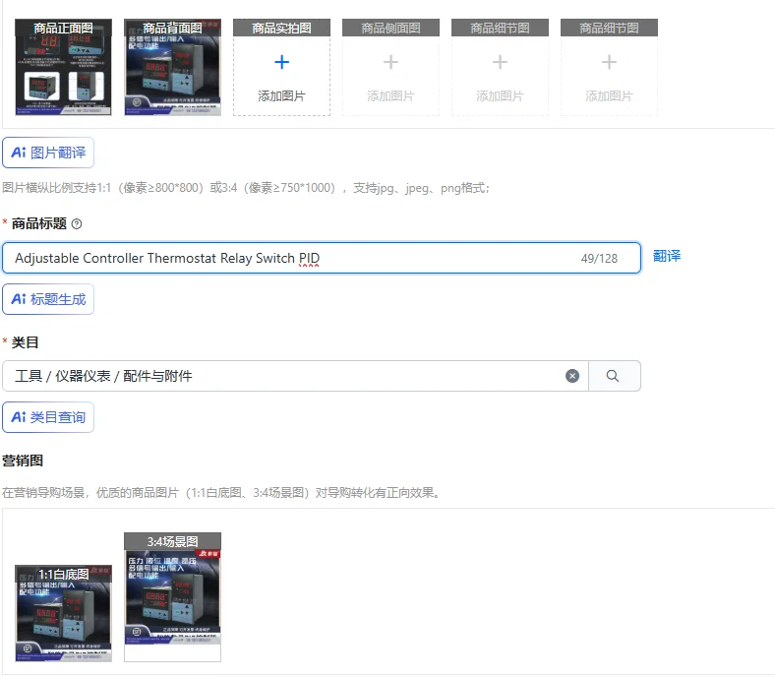
Task: Click the marketing image description text
Action: (221, 493)
